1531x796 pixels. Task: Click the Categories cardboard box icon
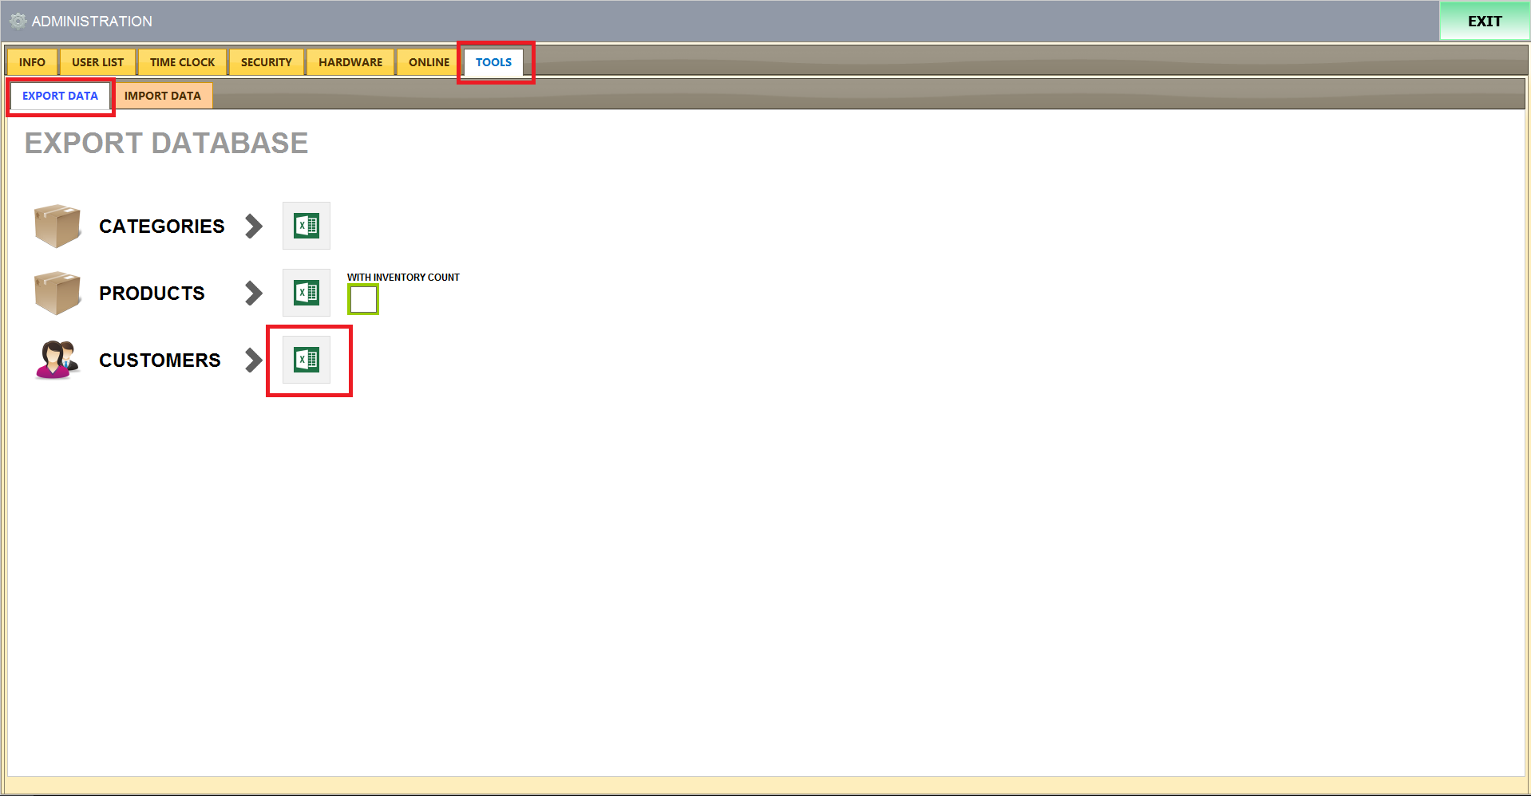[x=57, y=226]
